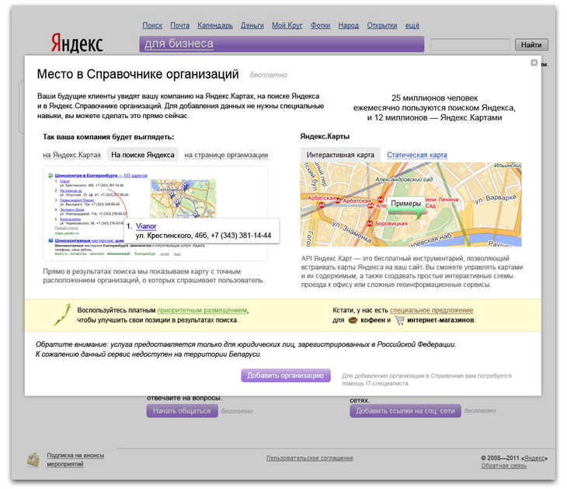Click the Яндекс logo

pyautogui.click(x=77, y=43)
